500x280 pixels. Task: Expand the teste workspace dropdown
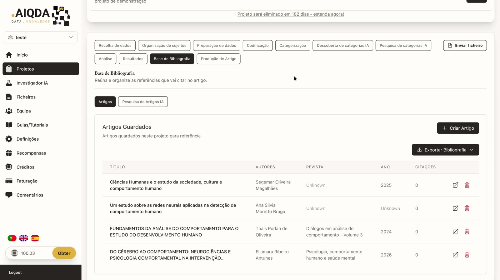41,37
